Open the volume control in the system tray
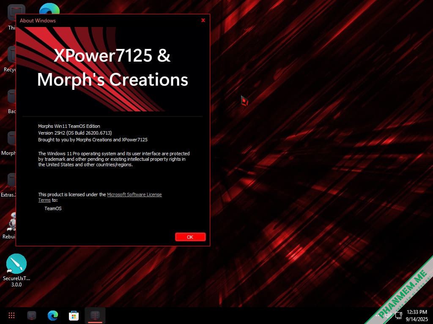The width and height of the screenshot is (433, 324). [388, 315]
